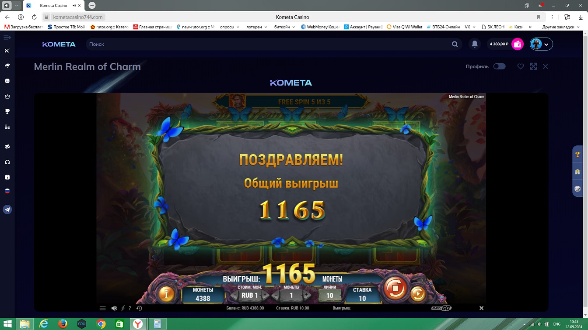Open the list sidebar icon
The height and width of the screenshot is (330, 588).
pyautogui.click(x=7, y=127)
